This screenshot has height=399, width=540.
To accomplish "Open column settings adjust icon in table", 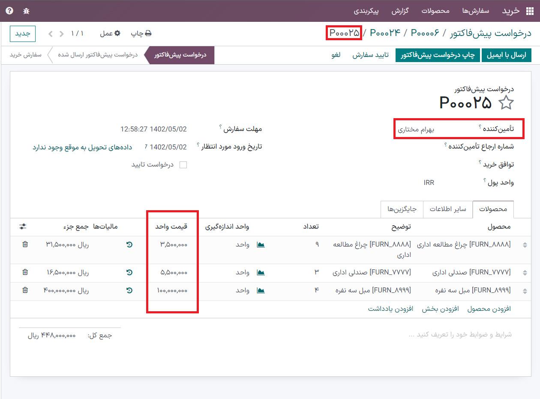I will tap(23, 226).
